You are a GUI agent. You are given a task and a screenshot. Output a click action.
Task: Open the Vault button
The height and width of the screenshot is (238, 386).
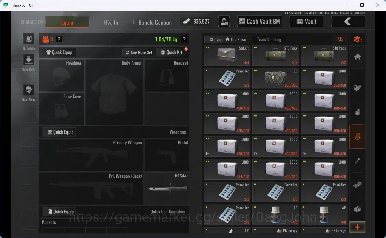click(307, 22)
